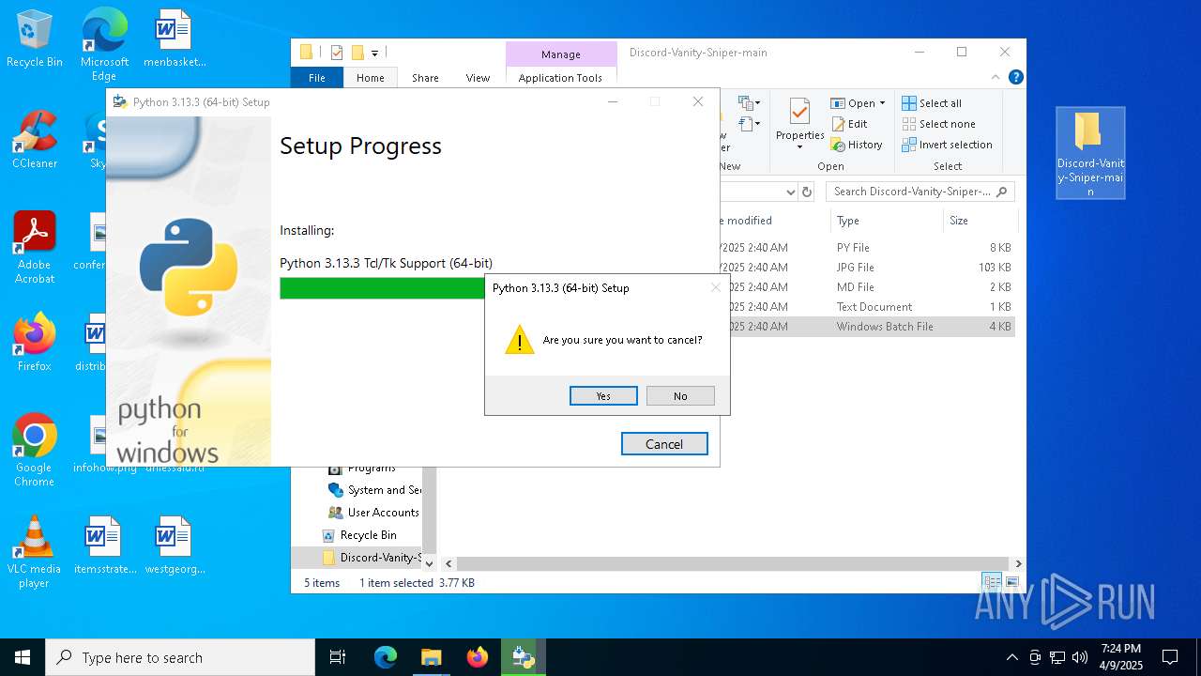
Task: Open Adobe Acrobat desktop shortcut
Action: 35,247
